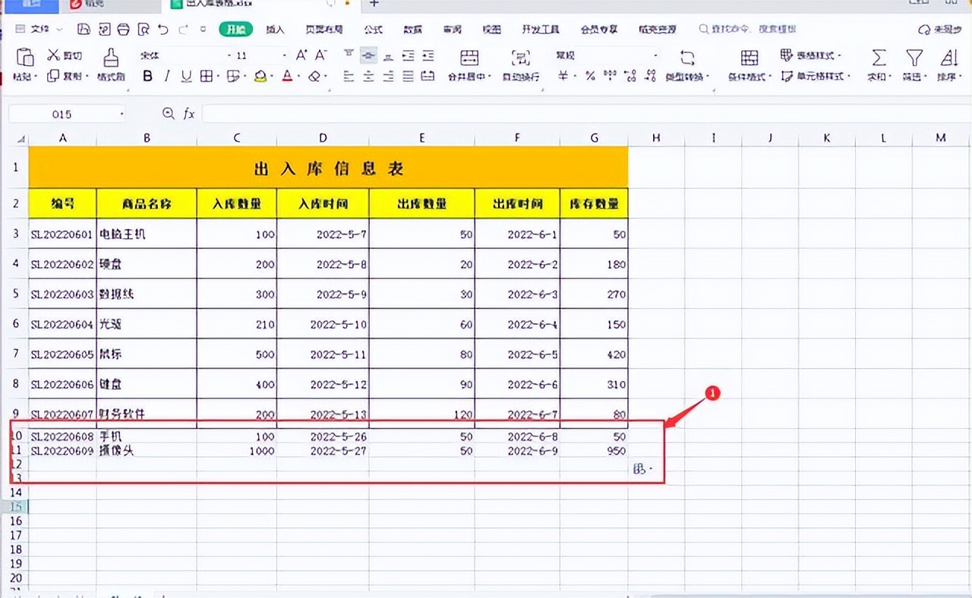Apply percent style format
This screenshot has height=598, width=972.
click(x=590, y=76)
